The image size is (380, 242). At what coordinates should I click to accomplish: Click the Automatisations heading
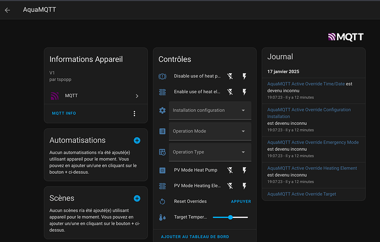[x=77, y=140]
